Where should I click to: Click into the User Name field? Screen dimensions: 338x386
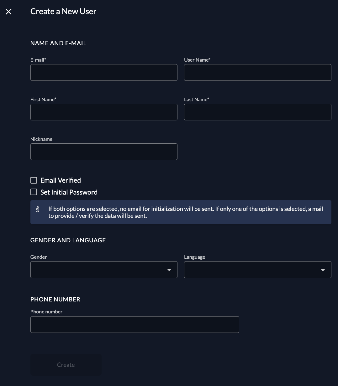pos(257,73)
